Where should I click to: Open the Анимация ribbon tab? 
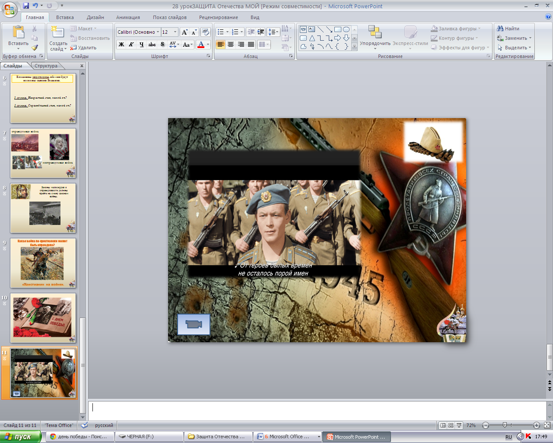click(x=128, y=17)
